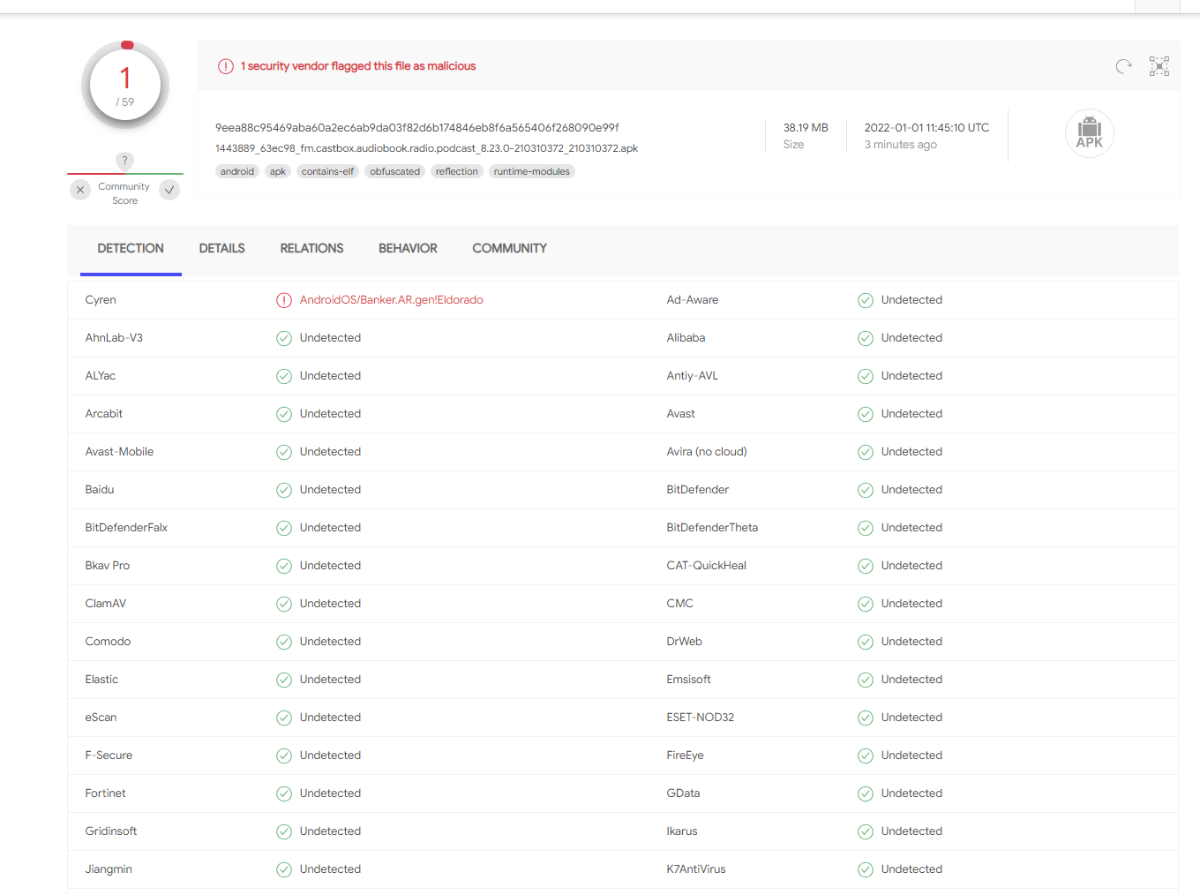Click the reanalyze file icon

(1122, 66)
